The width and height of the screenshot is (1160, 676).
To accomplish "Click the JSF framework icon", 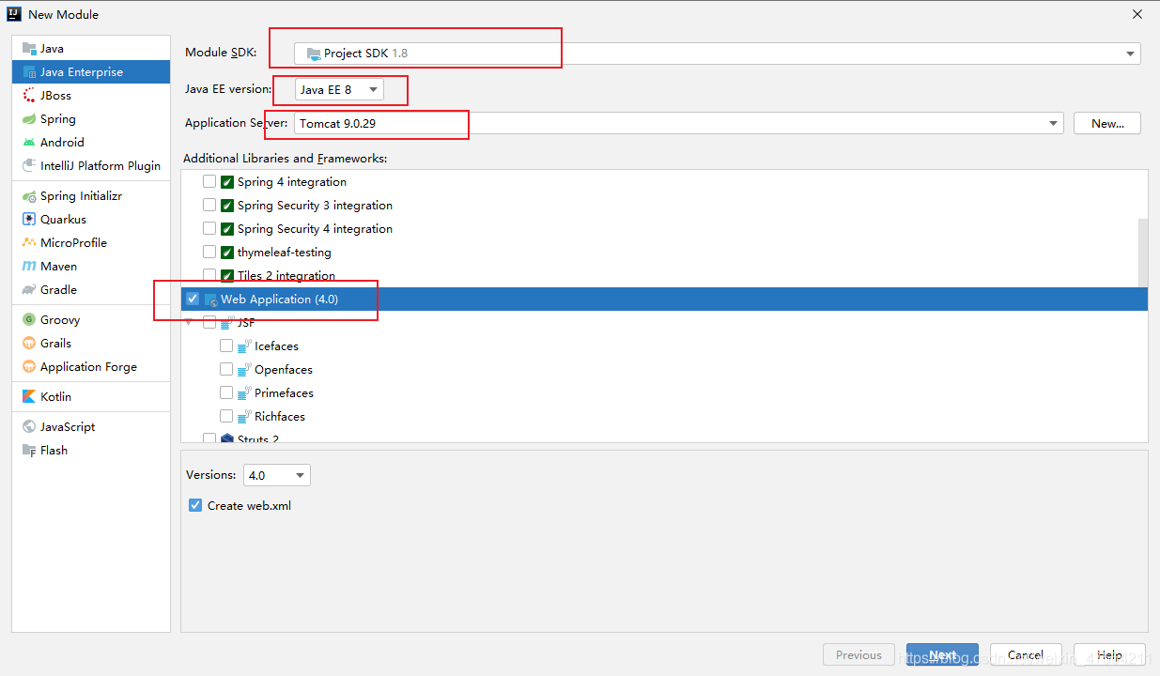I will click(x=227, y=322).
